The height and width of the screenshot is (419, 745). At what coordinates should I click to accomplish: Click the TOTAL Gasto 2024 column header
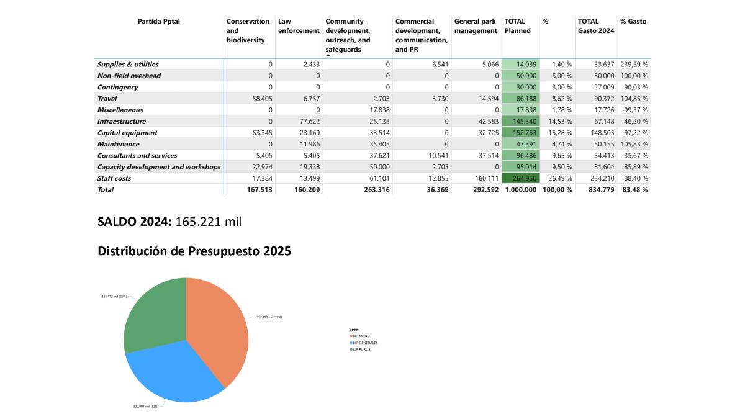tap(595, 26)
